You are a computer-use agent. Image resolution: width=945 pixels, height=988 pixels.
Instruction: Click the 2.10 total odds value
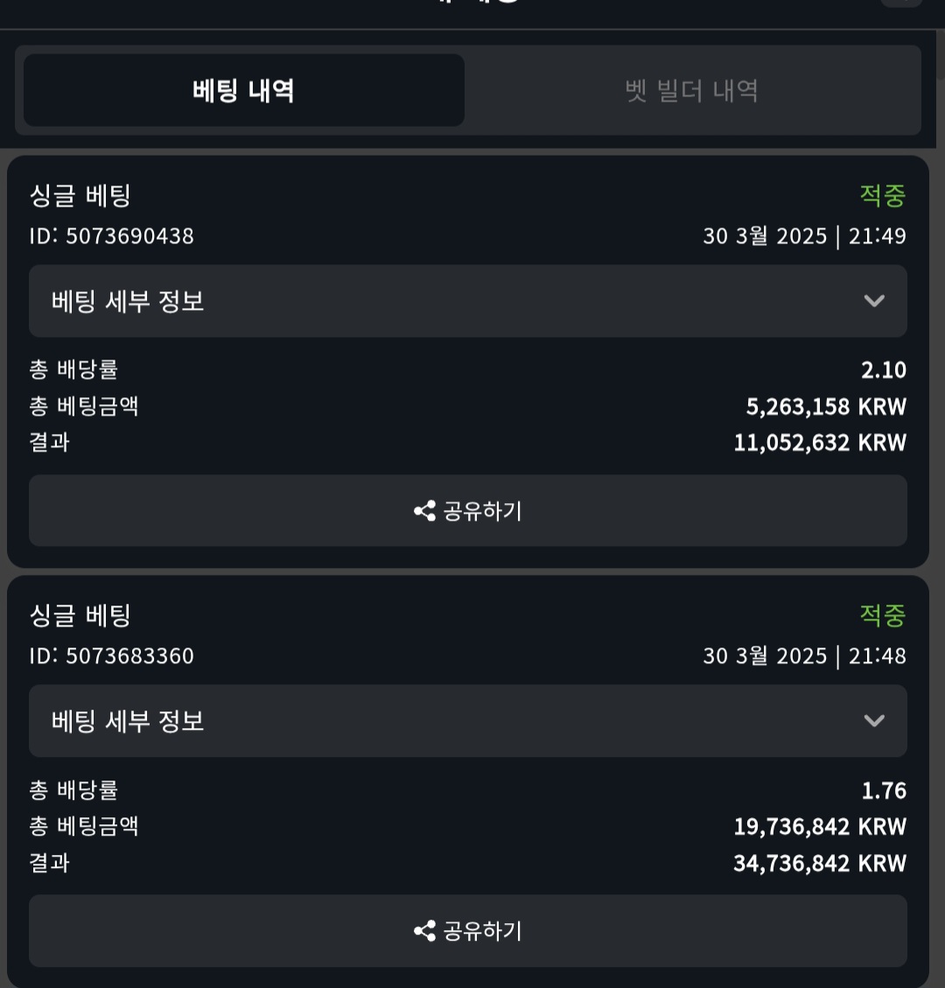(883, 370)
